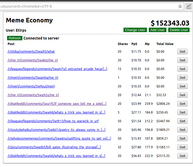Sell the pics bill gates post worth $1583.11
This screenshot has width=193, height=167.
[182, 147]
